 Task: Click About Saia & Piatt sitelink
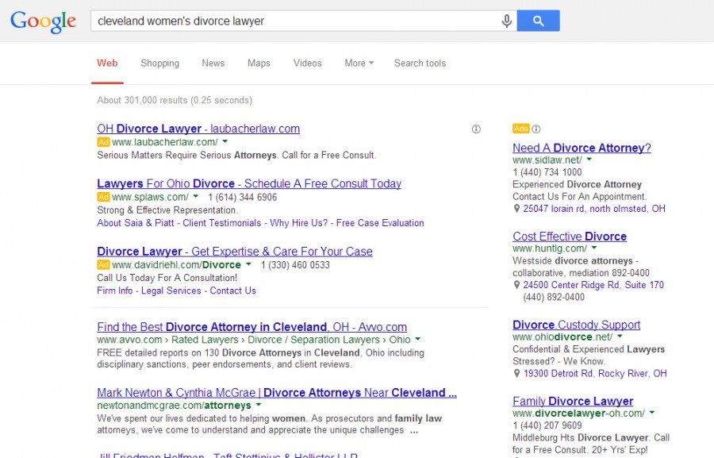pos(135,223)
